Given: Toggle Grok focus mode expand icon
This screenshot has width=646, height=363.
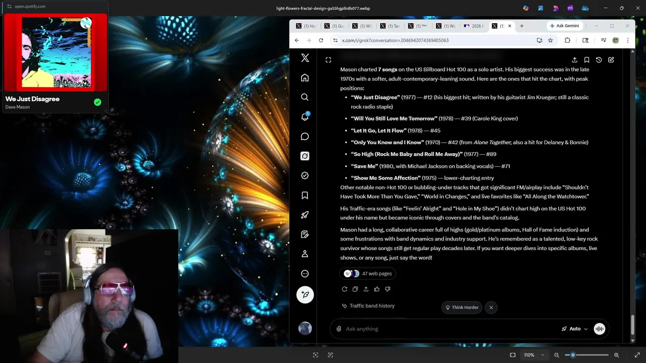Looking at the screenshot, I should [x=328, y=60].
